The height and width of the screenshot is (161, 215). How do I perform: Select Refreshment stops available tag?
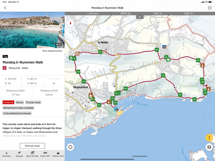pyautogui.click(x=18, y=108)
